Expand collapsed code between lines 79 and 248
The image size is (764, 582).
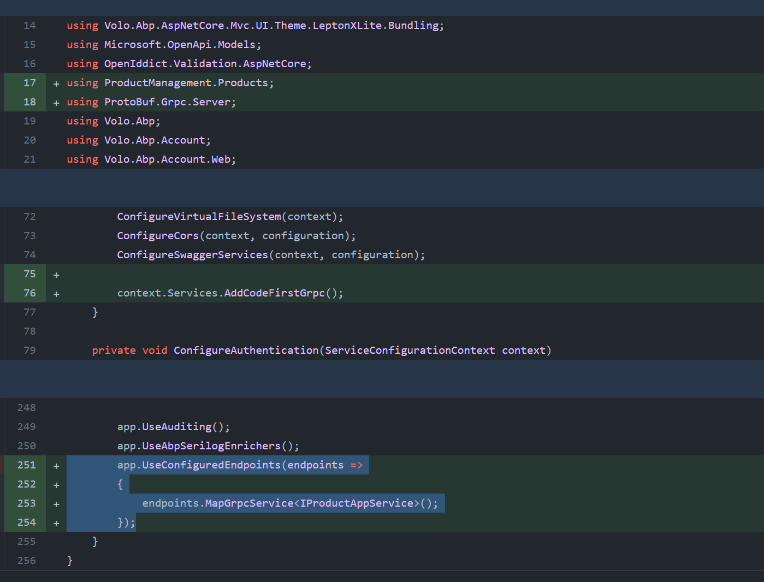point(382,378)
